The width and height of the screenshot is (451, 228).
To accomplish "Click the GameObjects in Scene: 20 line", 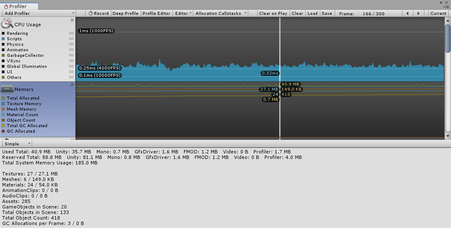I will pos(35,207).
